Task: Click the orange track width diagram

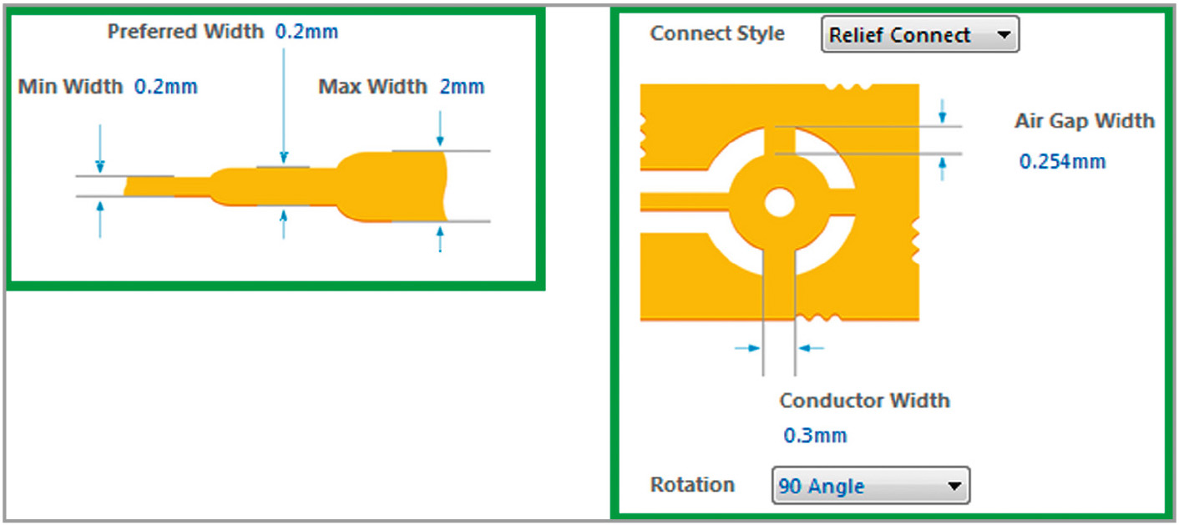Action: (286, 185)
